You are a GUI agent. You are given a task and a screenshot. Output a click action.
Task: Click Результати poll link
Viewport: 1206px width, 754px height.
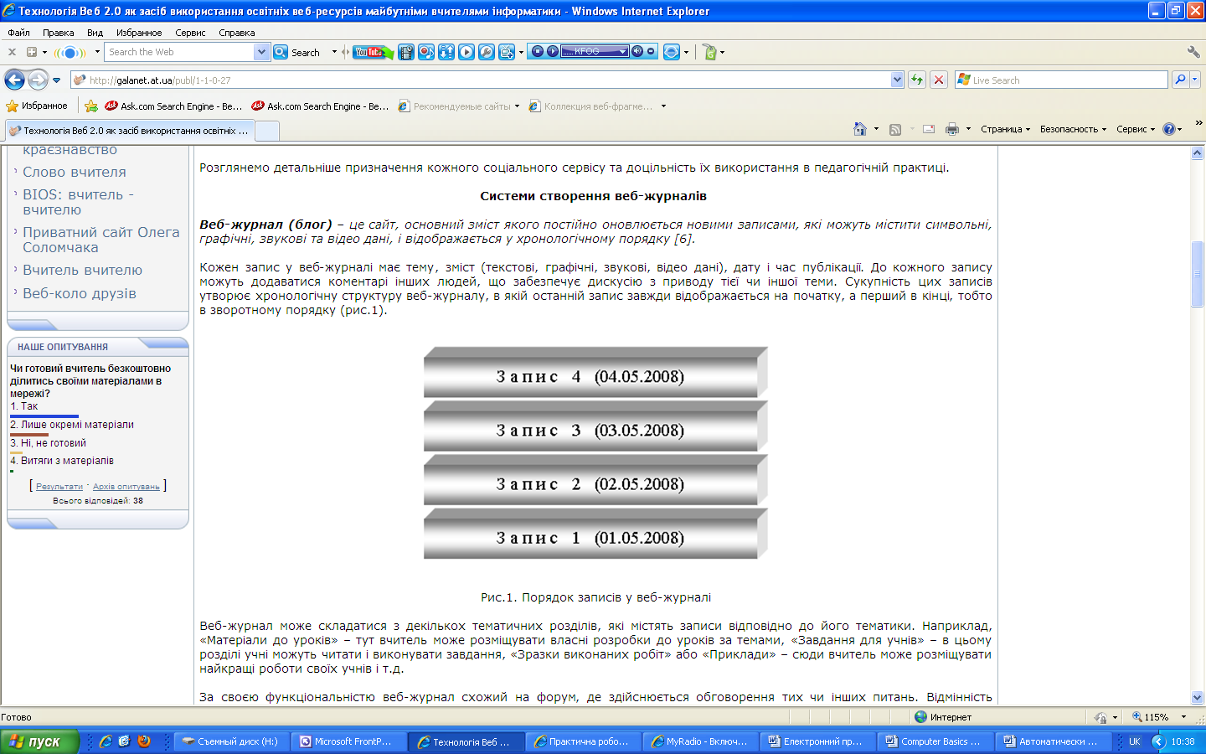pos(59,487)
